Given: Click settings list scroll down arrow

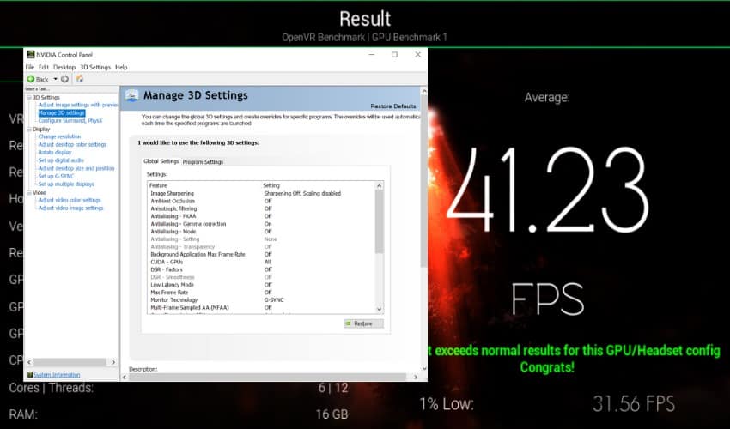Looking at the screenshot, I should pyautogui.click(x=380, y=310).
